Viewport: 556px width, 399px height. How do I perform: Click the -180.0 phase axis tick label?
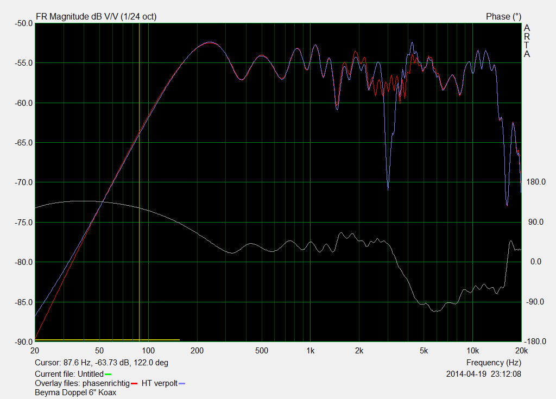[x=535, y=342]
